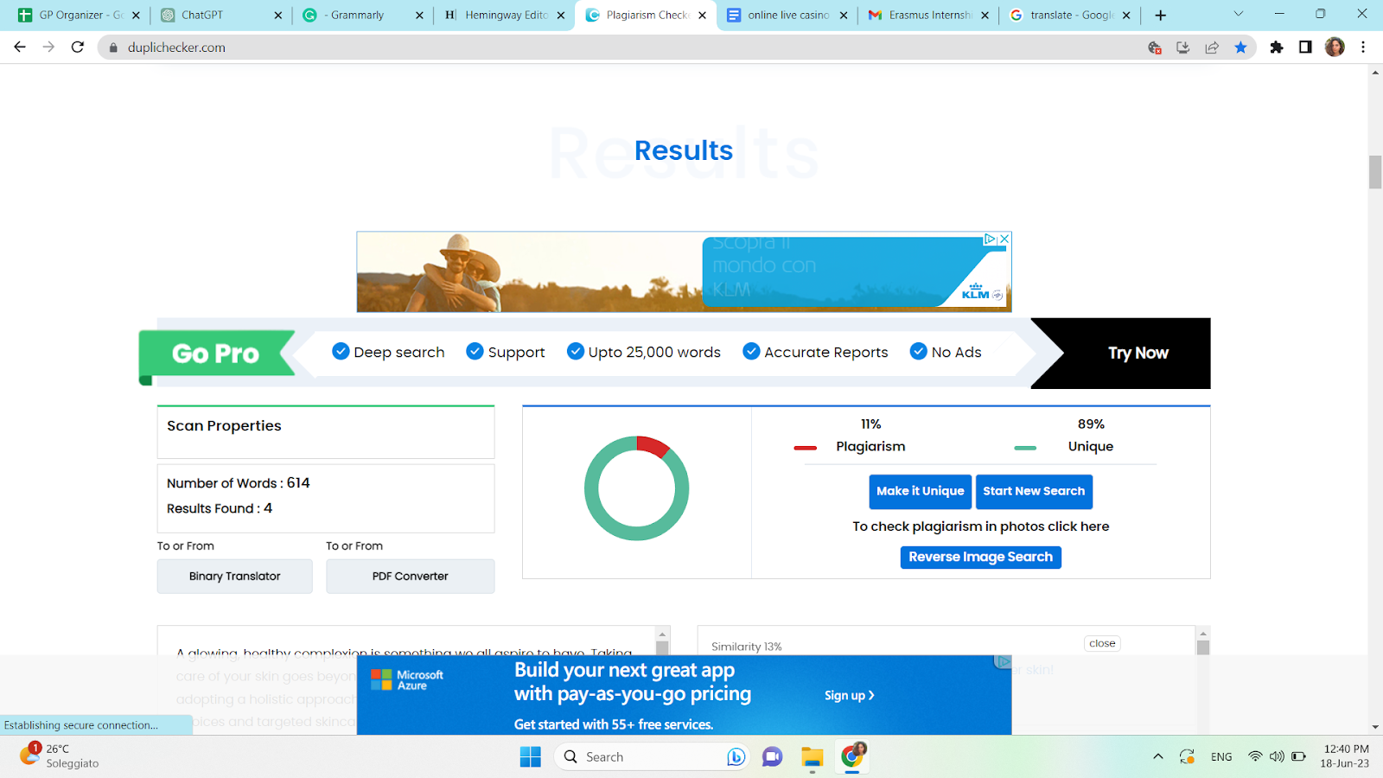This screenshot has height=778, width=1383.
Task: Click the plagiarism donut chart
Action: 637,488
